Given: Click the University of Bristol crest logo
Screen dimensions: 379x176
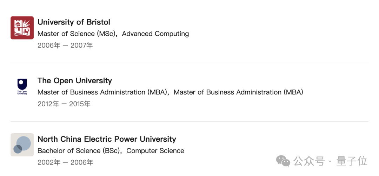Looking at the screenshot, I should click(x=22, y=28).
